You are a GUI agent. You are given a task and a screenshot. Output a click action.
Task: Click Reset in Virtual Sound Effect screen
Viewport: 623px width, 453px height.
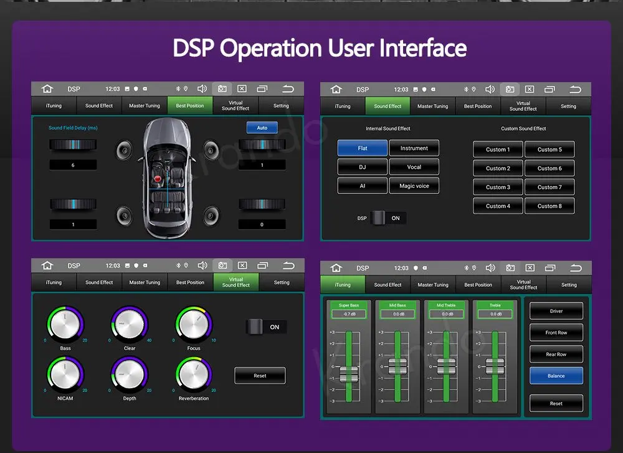260,375
